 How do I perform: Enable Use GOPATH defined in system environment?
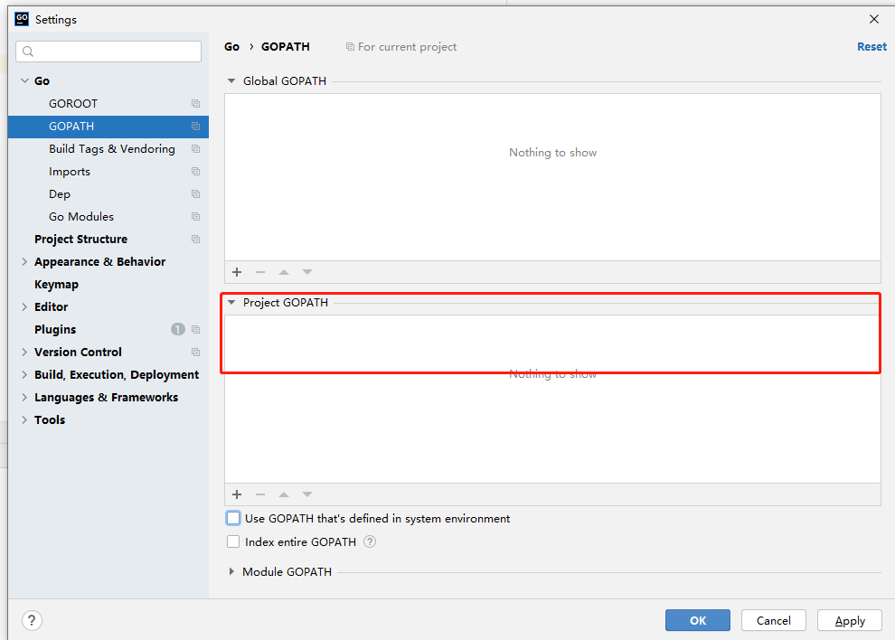[x=233, y=518]
